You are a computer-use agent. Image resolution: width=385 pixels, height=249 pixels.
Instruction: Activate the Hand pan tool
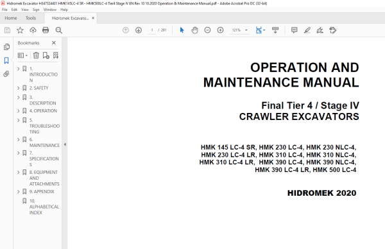pyautogui.click(x=194, y=30)
